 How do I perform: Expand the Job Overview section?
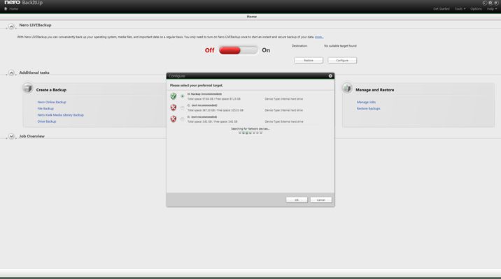click(x=11, y=136)
